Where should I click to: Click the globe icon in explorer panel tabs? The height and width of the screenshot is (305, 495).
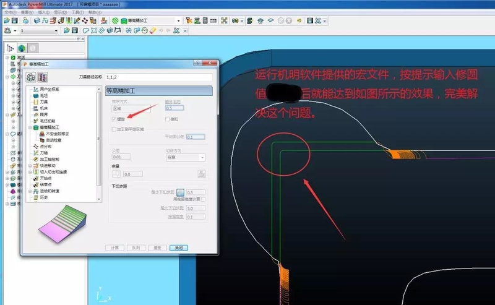[22, 48]
